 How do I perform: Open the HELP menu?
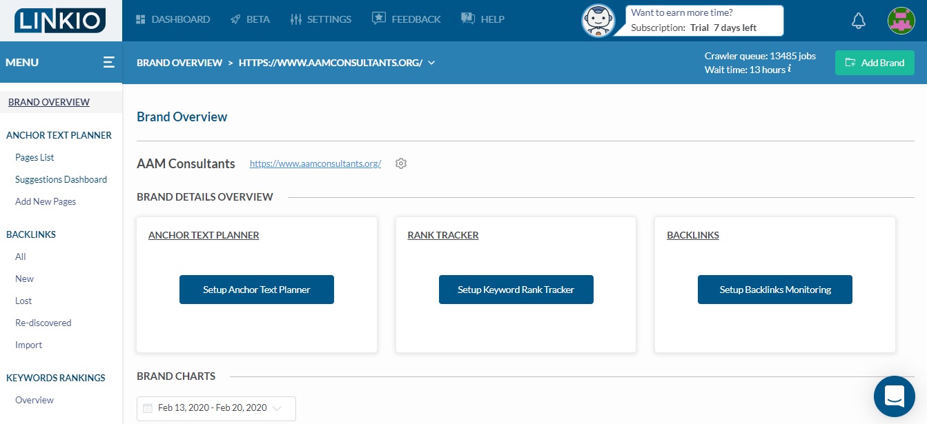tap(482, 19)
